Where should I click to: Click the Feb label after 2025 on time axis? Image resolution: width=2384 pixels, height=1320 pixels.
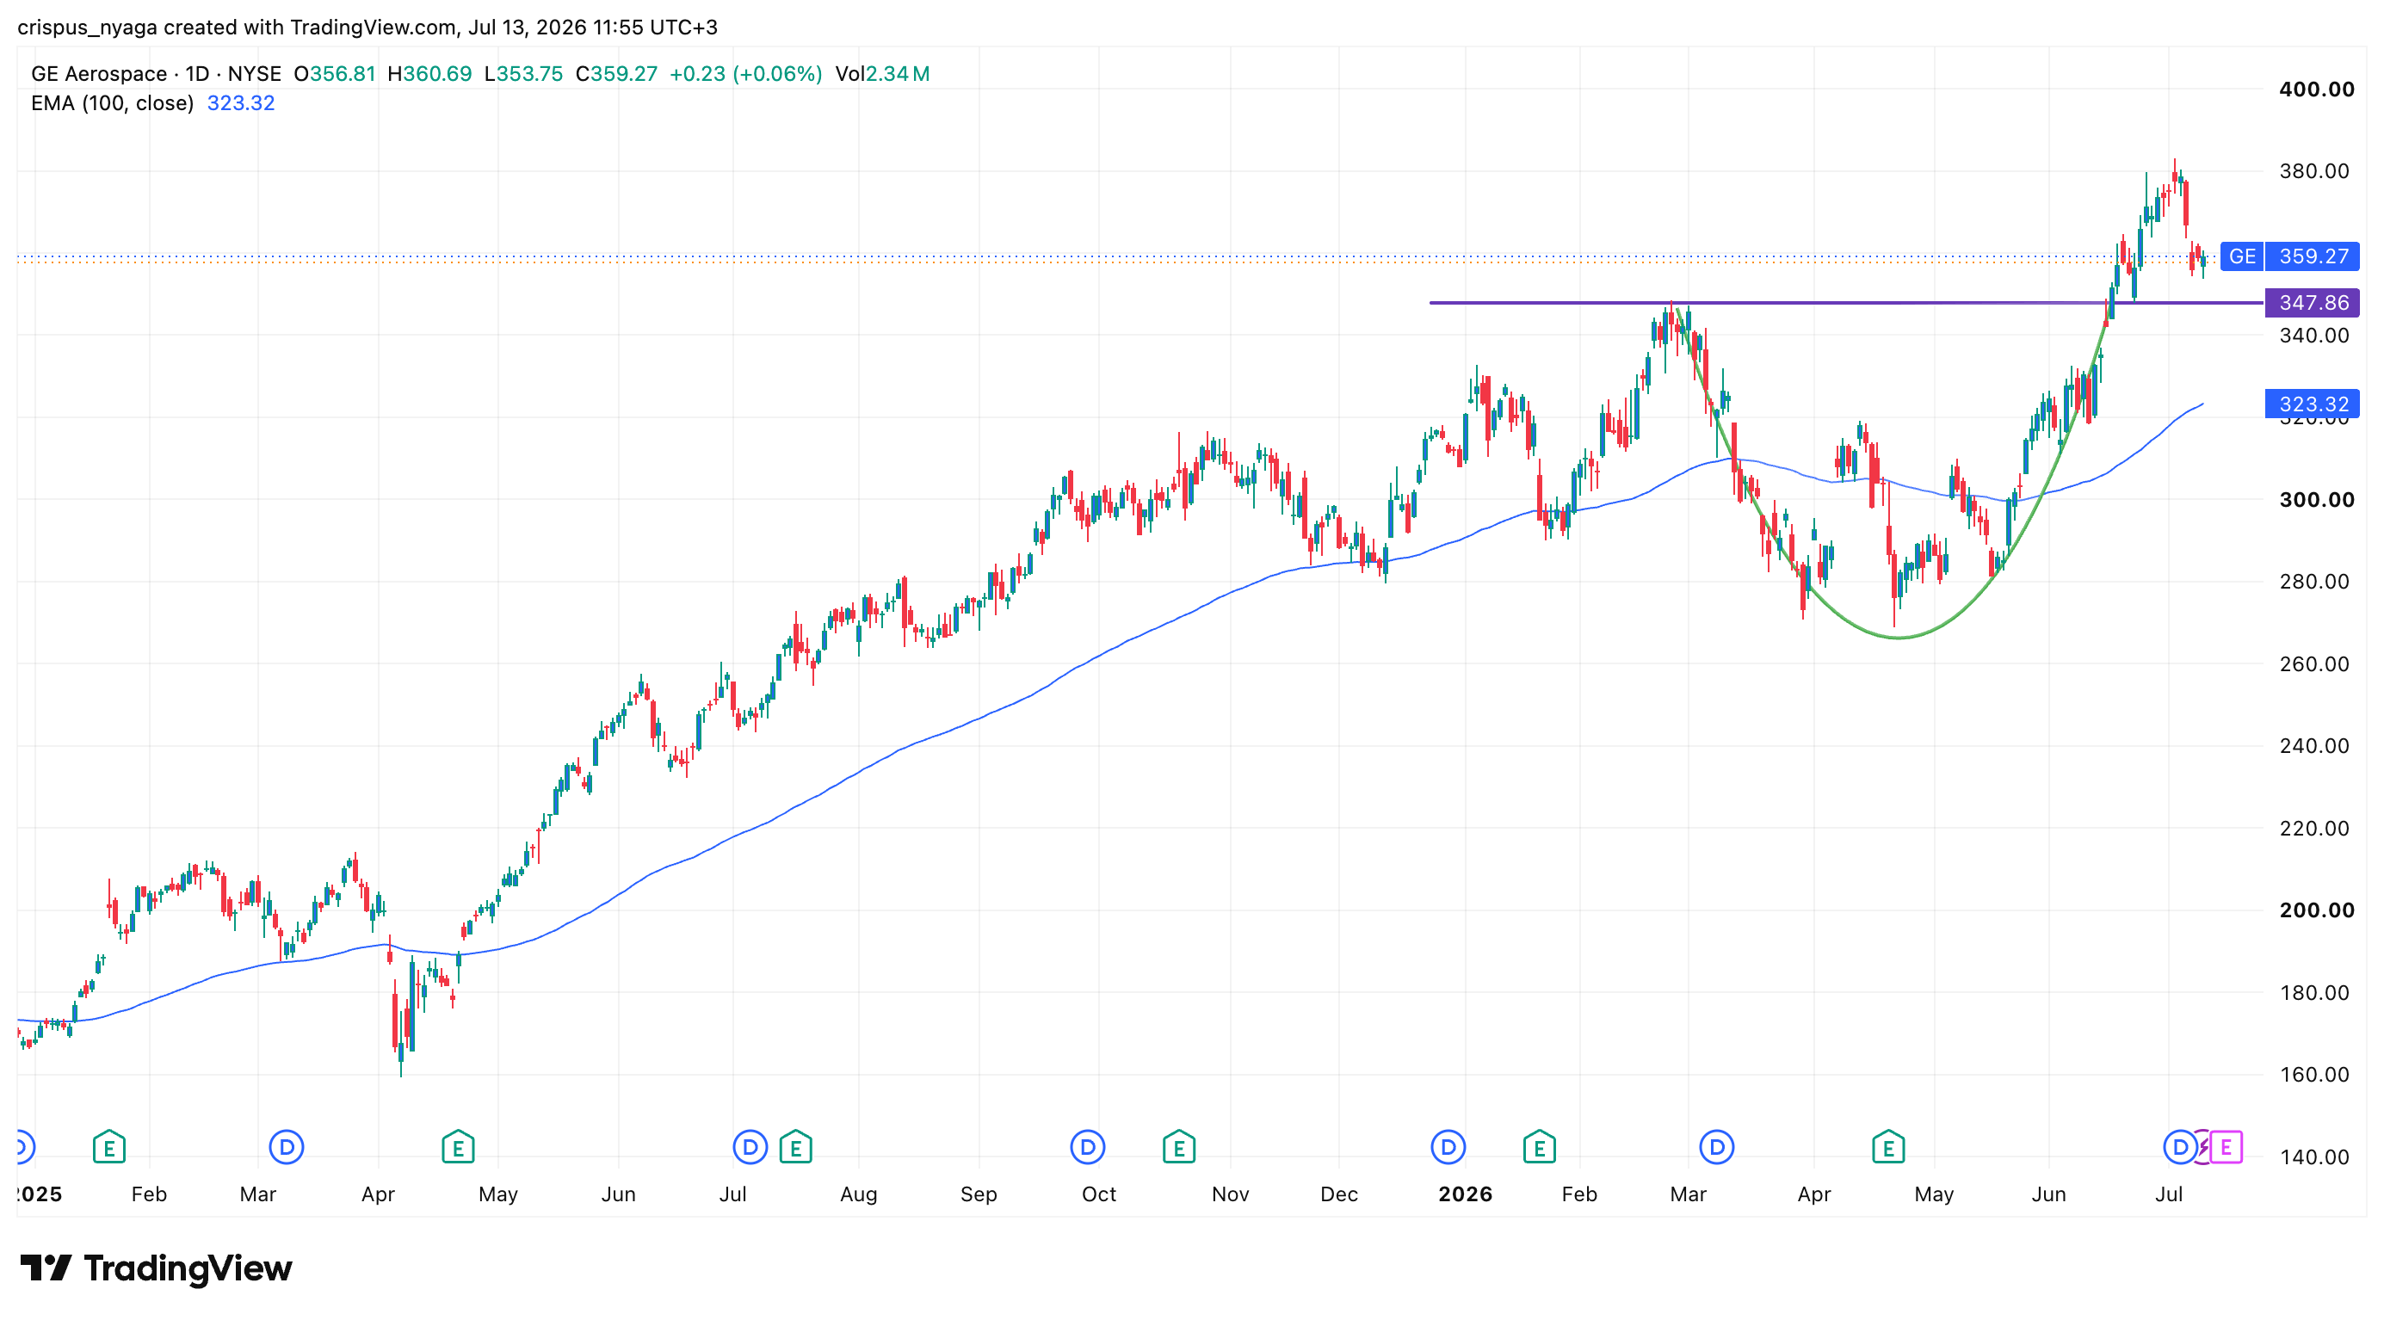149,1194
